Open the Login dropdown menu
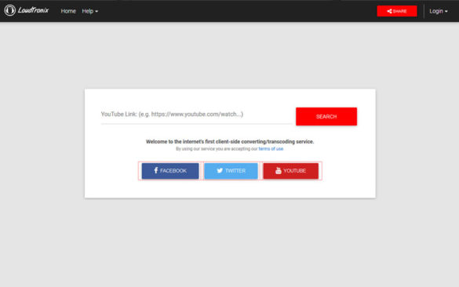This screenshot has height=287, width=459. coord(439,11)
